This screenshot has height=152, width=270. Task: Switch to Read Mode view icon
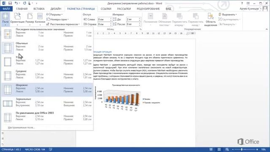(x=211, y=149)
